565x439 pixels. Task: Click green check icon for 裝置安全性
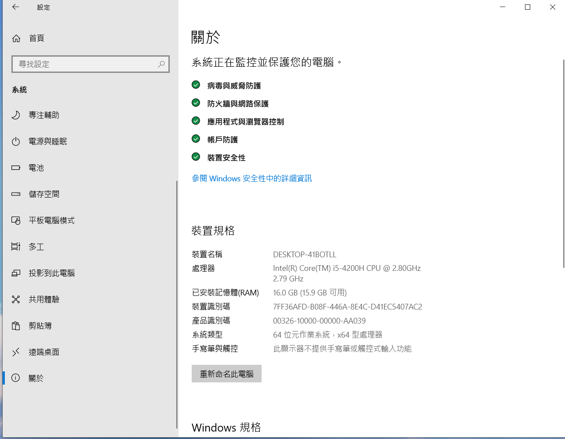(196, 157)
